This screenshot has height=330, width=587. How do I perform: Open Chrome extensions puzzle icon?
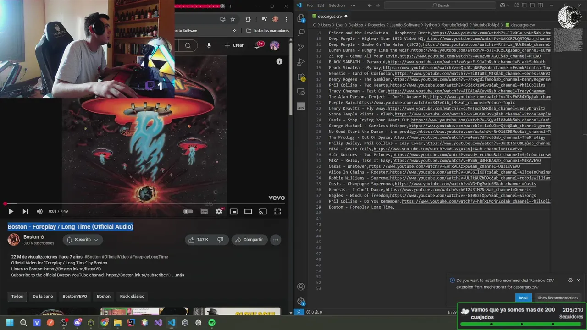[248, 19]
